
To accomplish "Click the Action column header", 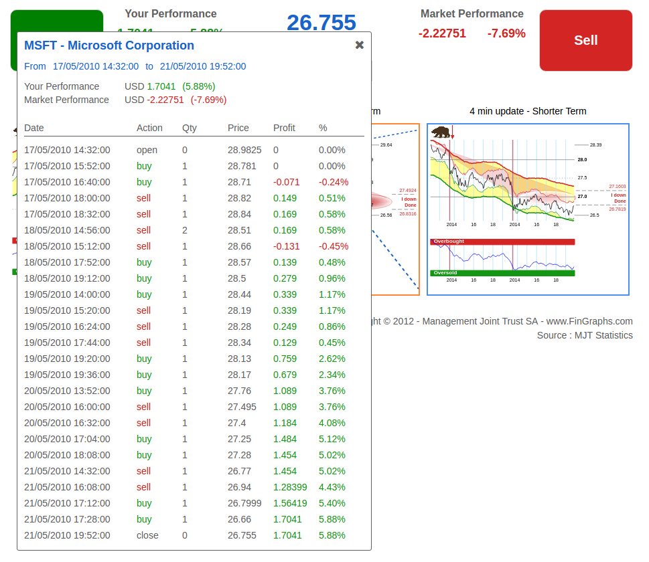I will click(x=149, y=128).
